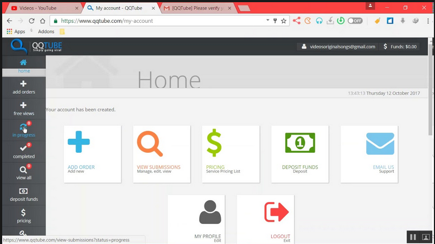435x244 pixels.
Task: Open the Email Us support tile
Action: pyautogui.click(x=369, y=154)
